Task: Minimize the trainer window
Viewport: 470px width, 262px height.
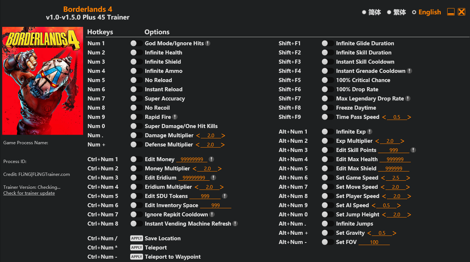Action: click(x=451, y=12)
